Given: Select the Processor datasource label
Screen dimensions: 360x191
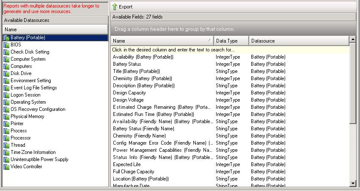Looking at the screenshot, I should point(20,138).
